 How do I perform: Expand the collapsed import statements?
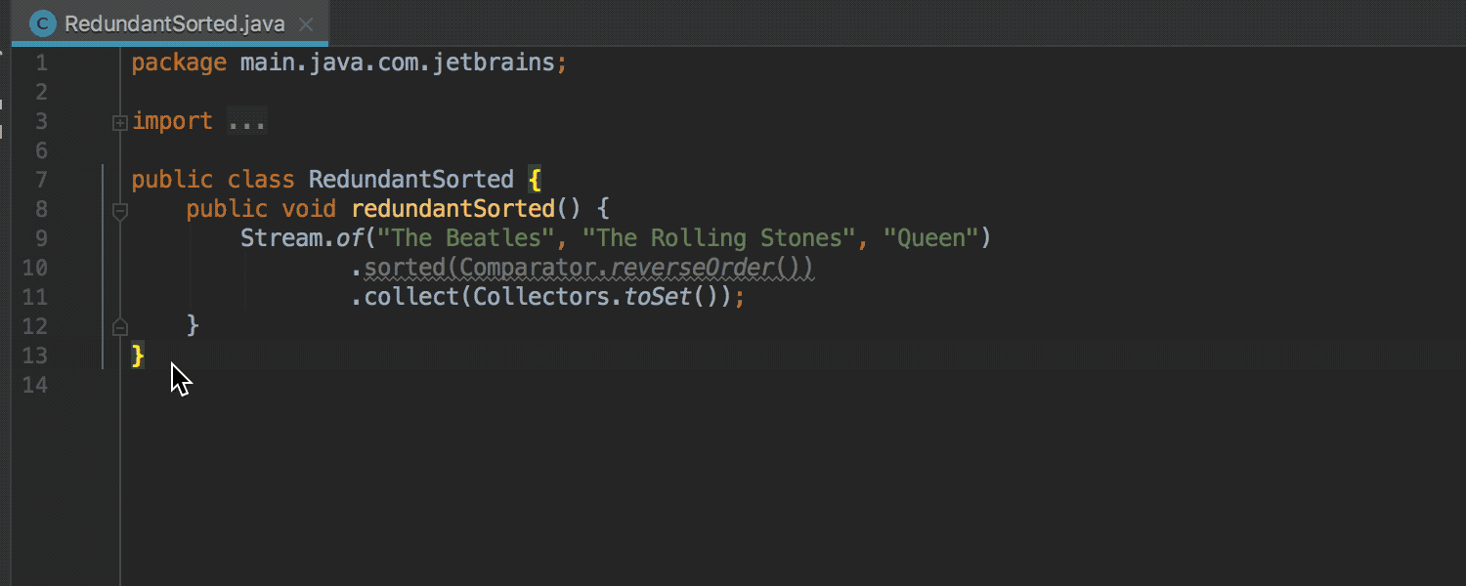119,121
